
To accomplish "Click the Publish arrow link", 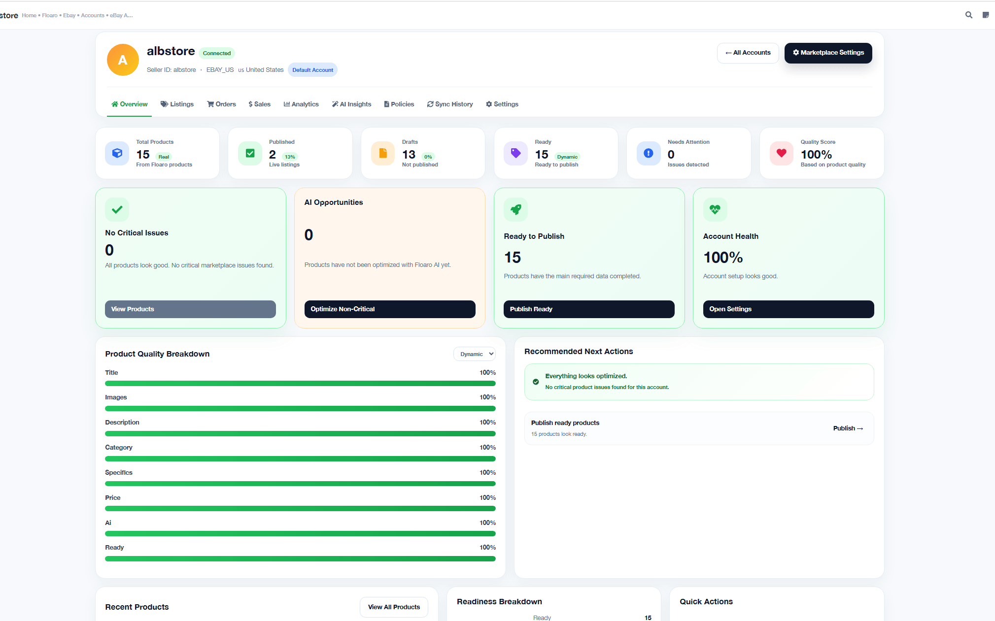I will (x=848, y=428).
